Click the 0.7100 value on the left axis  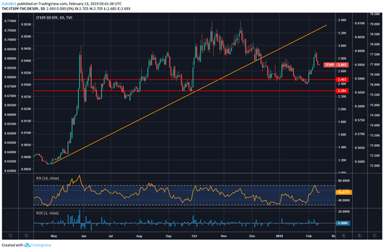(x=10, y=21)
